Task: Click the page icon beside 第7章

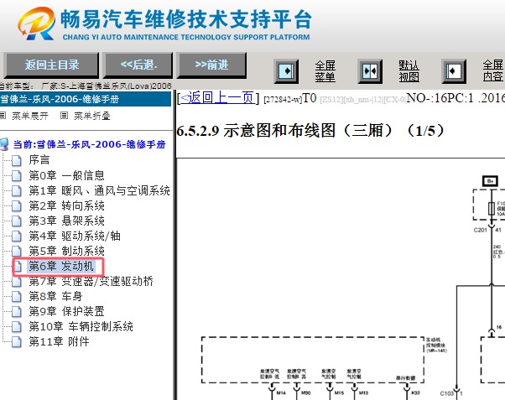Action: 17,282
